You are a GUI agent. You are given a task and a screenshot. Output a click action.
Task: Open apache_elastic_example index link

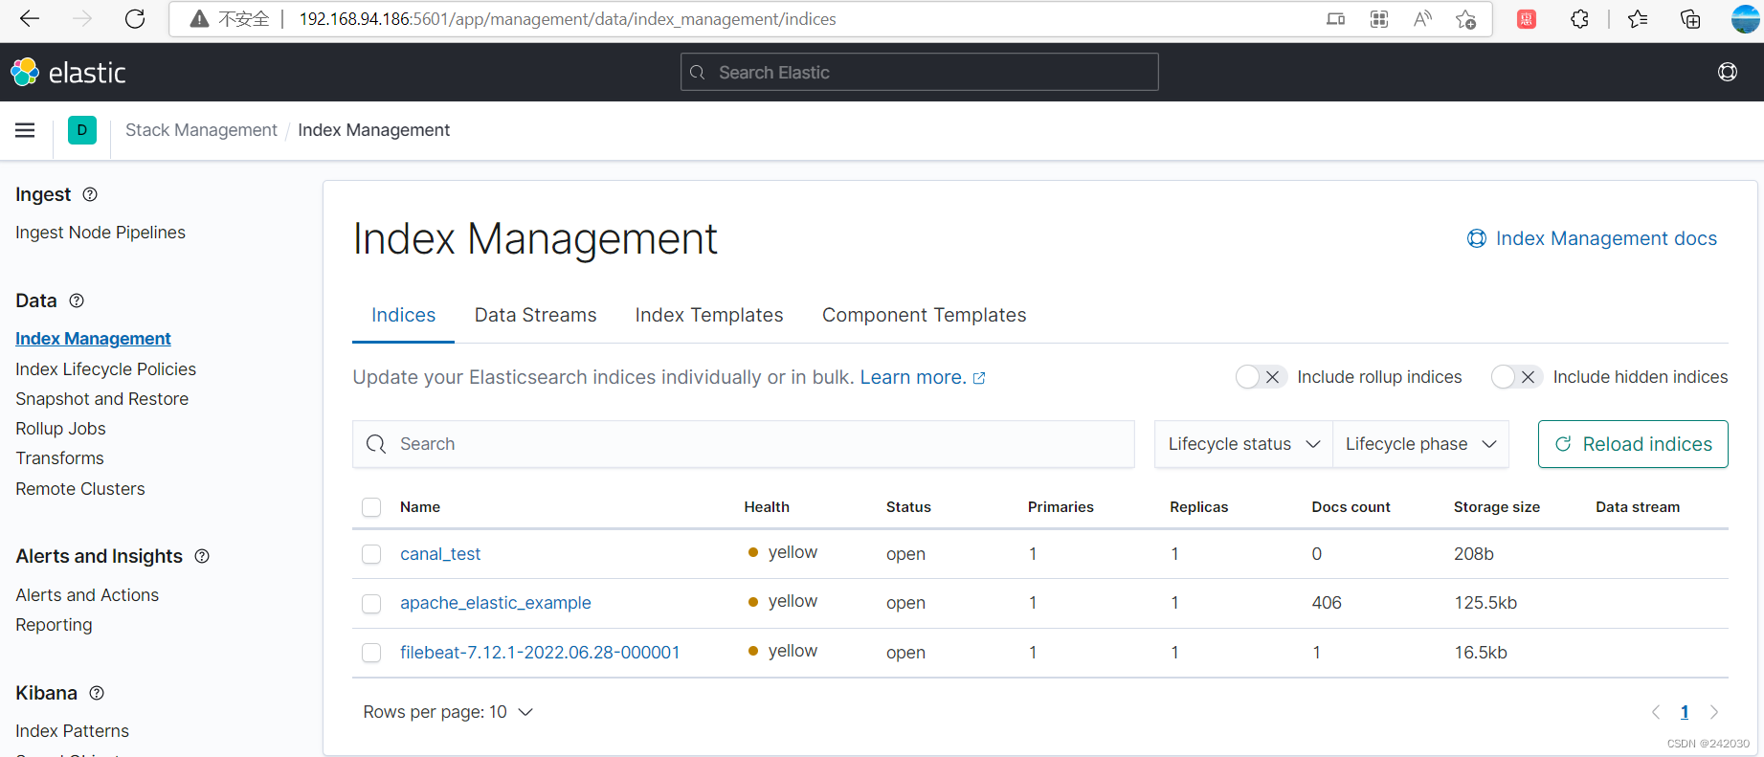[x=496, y=603]
